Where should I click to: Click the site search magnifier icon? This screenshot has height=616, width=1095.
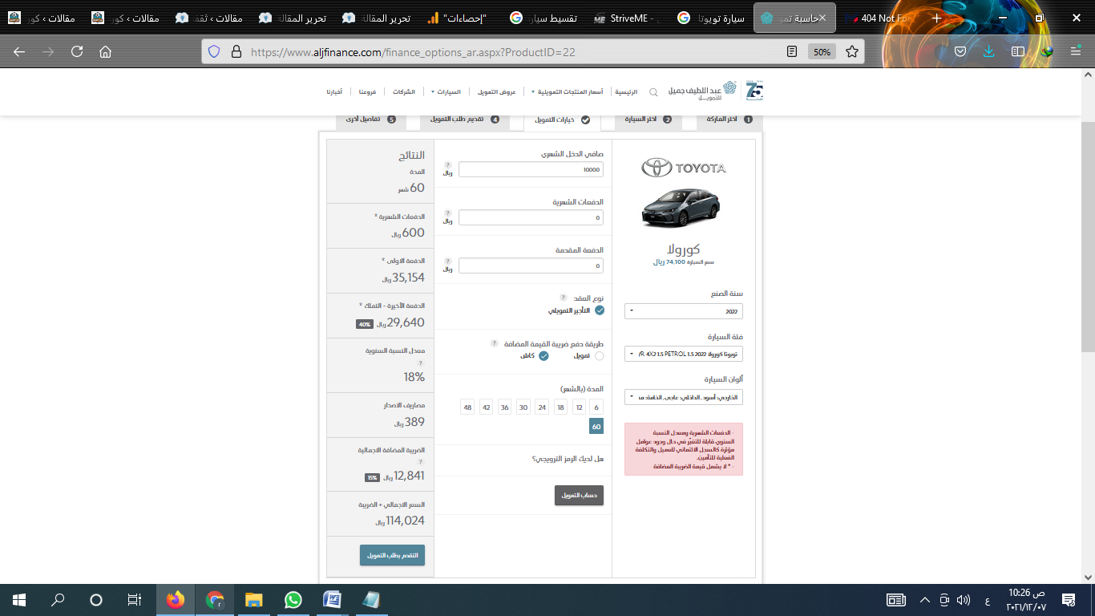[x=653, y=92]
